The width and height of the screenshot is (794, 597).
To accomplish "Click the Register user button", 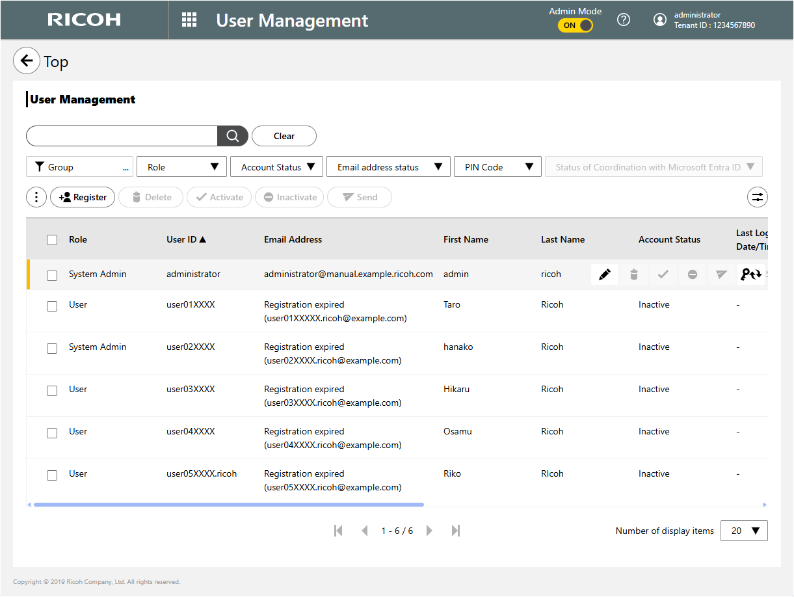I will coord(83,197).
